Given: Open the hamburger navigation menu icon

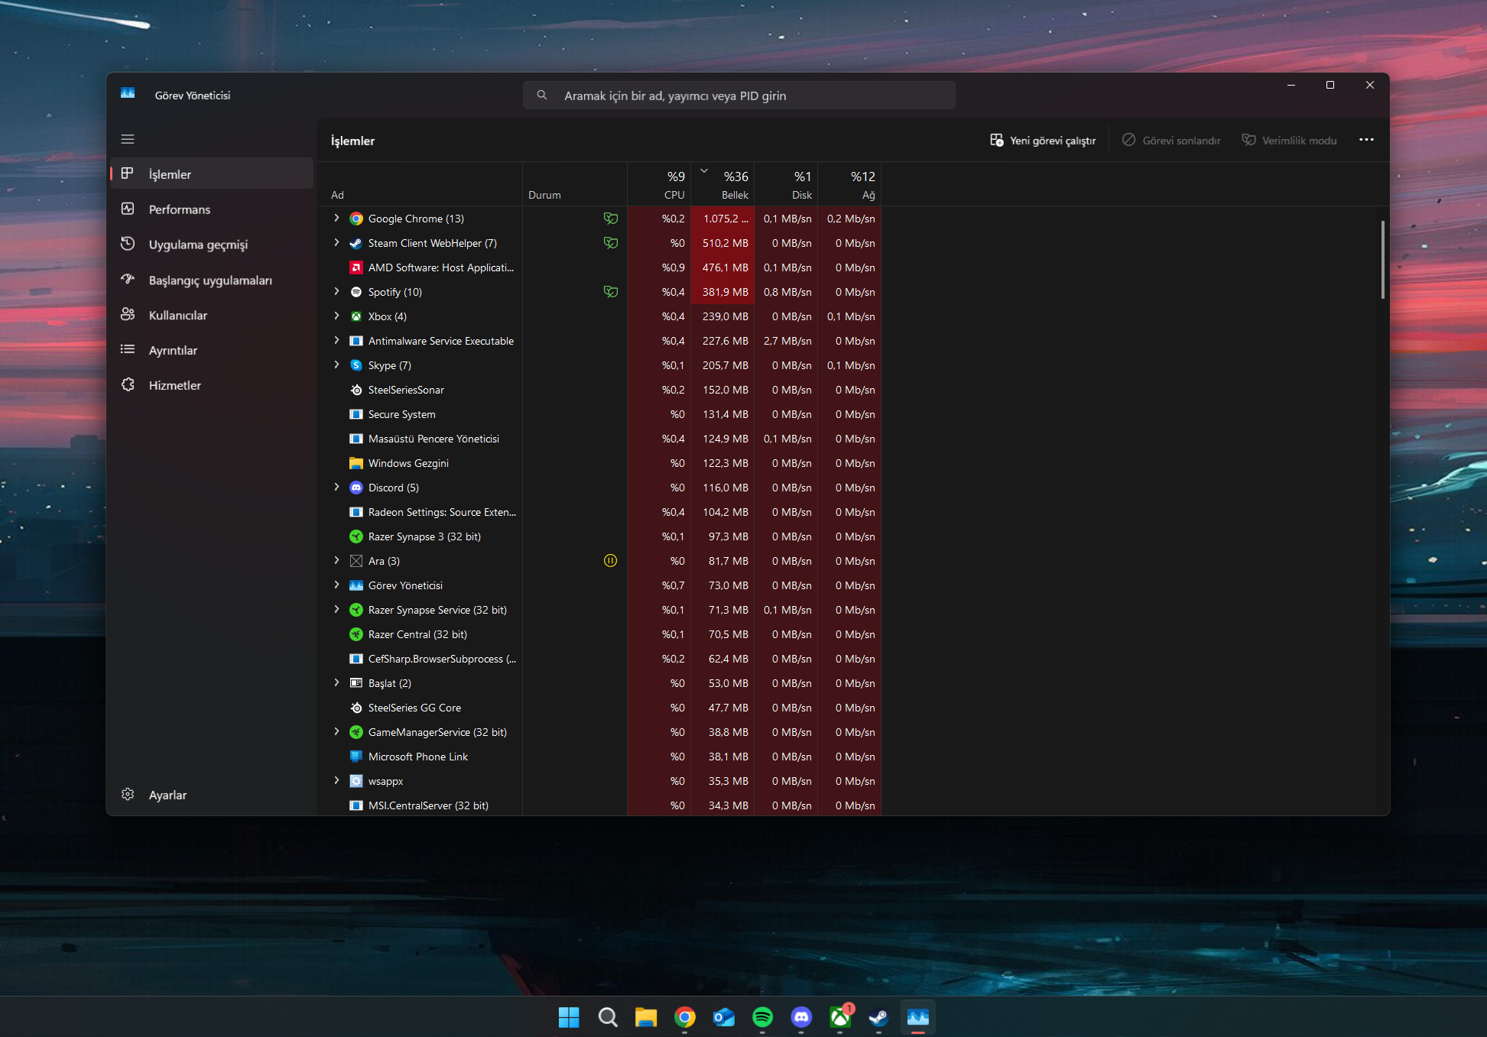Looking at the screenshot, I should (128, 139).
